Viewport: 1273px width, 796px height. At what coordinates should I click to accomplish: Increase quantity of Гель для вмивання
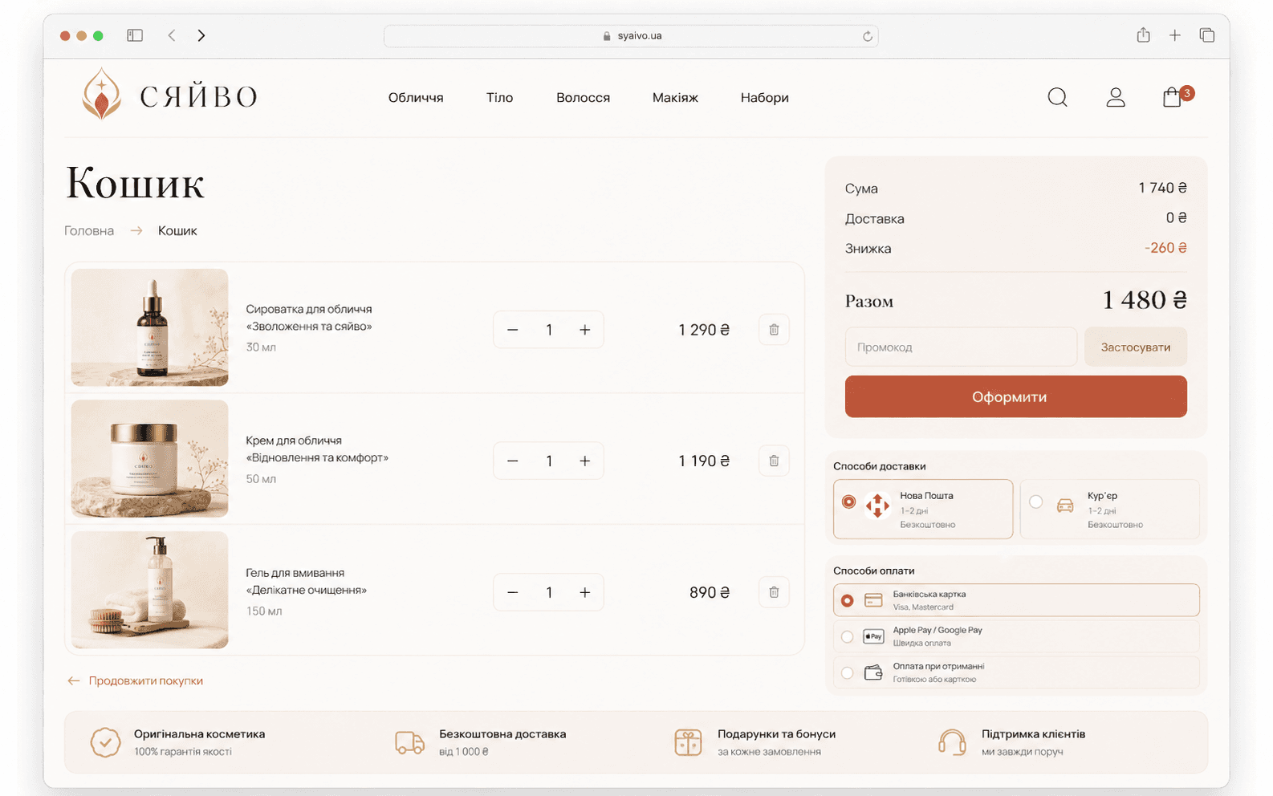point(585,592)
